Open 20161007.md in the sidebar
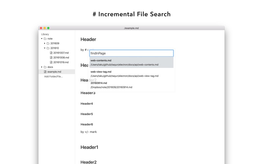 coord(61,53)
